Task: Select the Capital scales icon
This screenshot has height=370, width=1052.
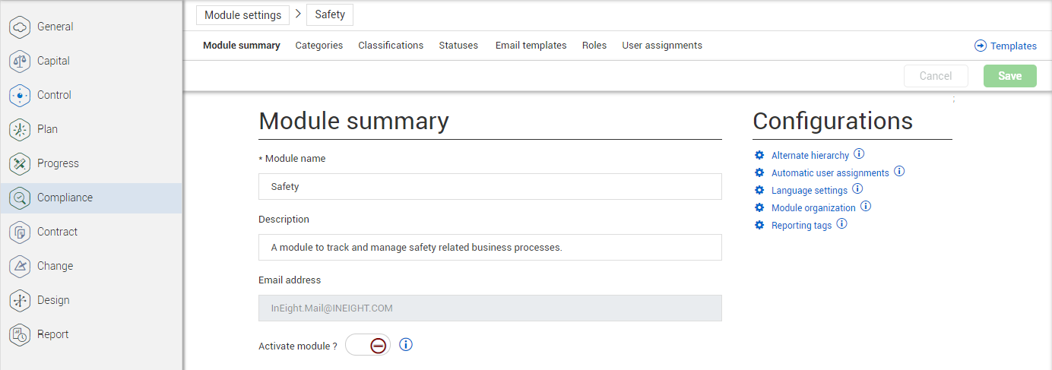Action: point(20,62)
